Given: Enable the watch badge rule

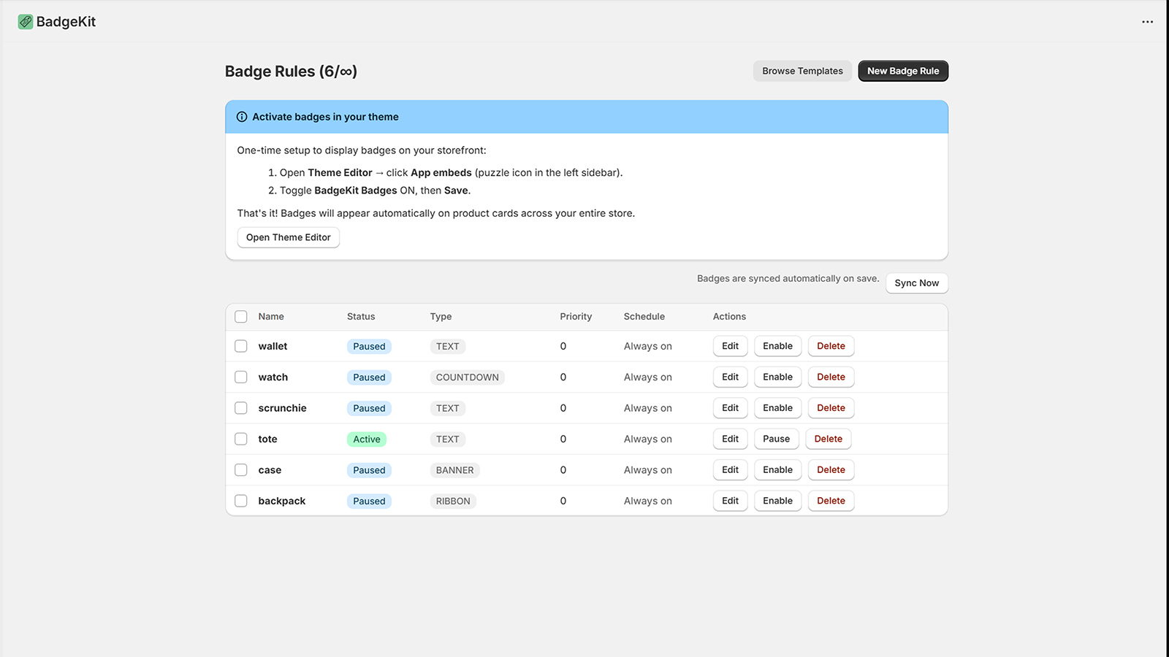Looking at the screenshot, I should (777, 377).
